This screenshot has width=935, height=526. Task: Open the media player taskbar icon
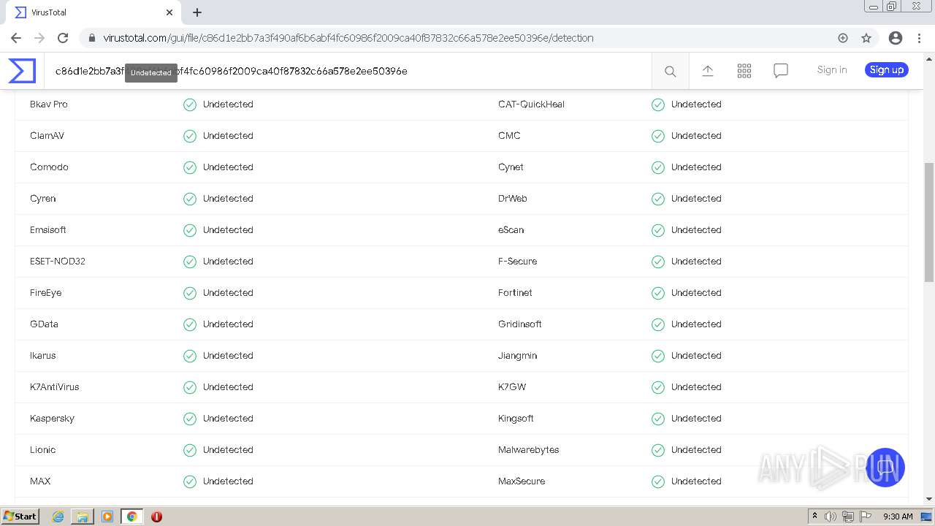coord(107,517)
